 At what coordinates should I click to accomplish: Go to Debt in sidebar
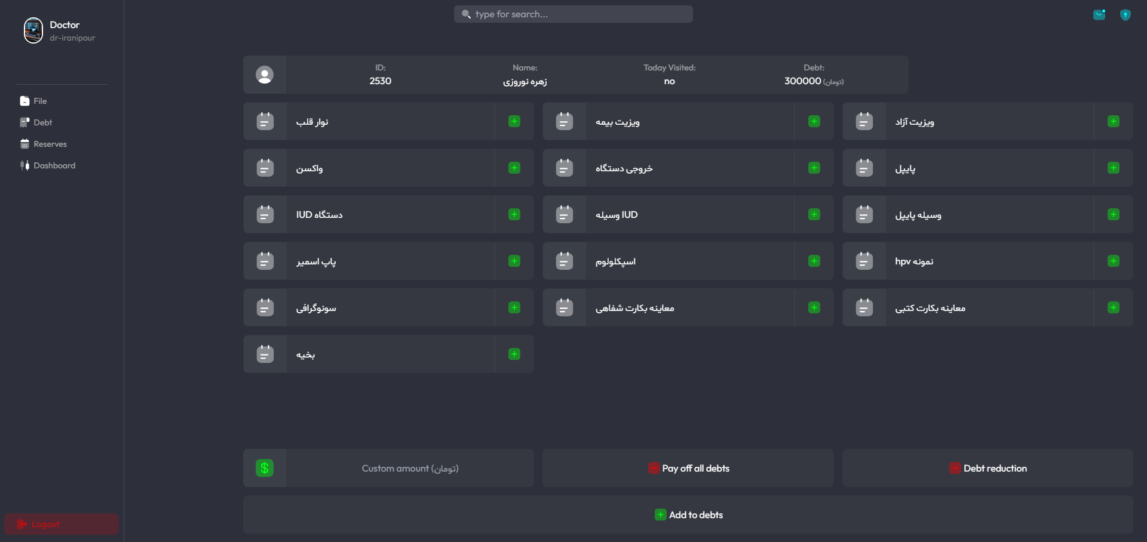tap(42, 123)
